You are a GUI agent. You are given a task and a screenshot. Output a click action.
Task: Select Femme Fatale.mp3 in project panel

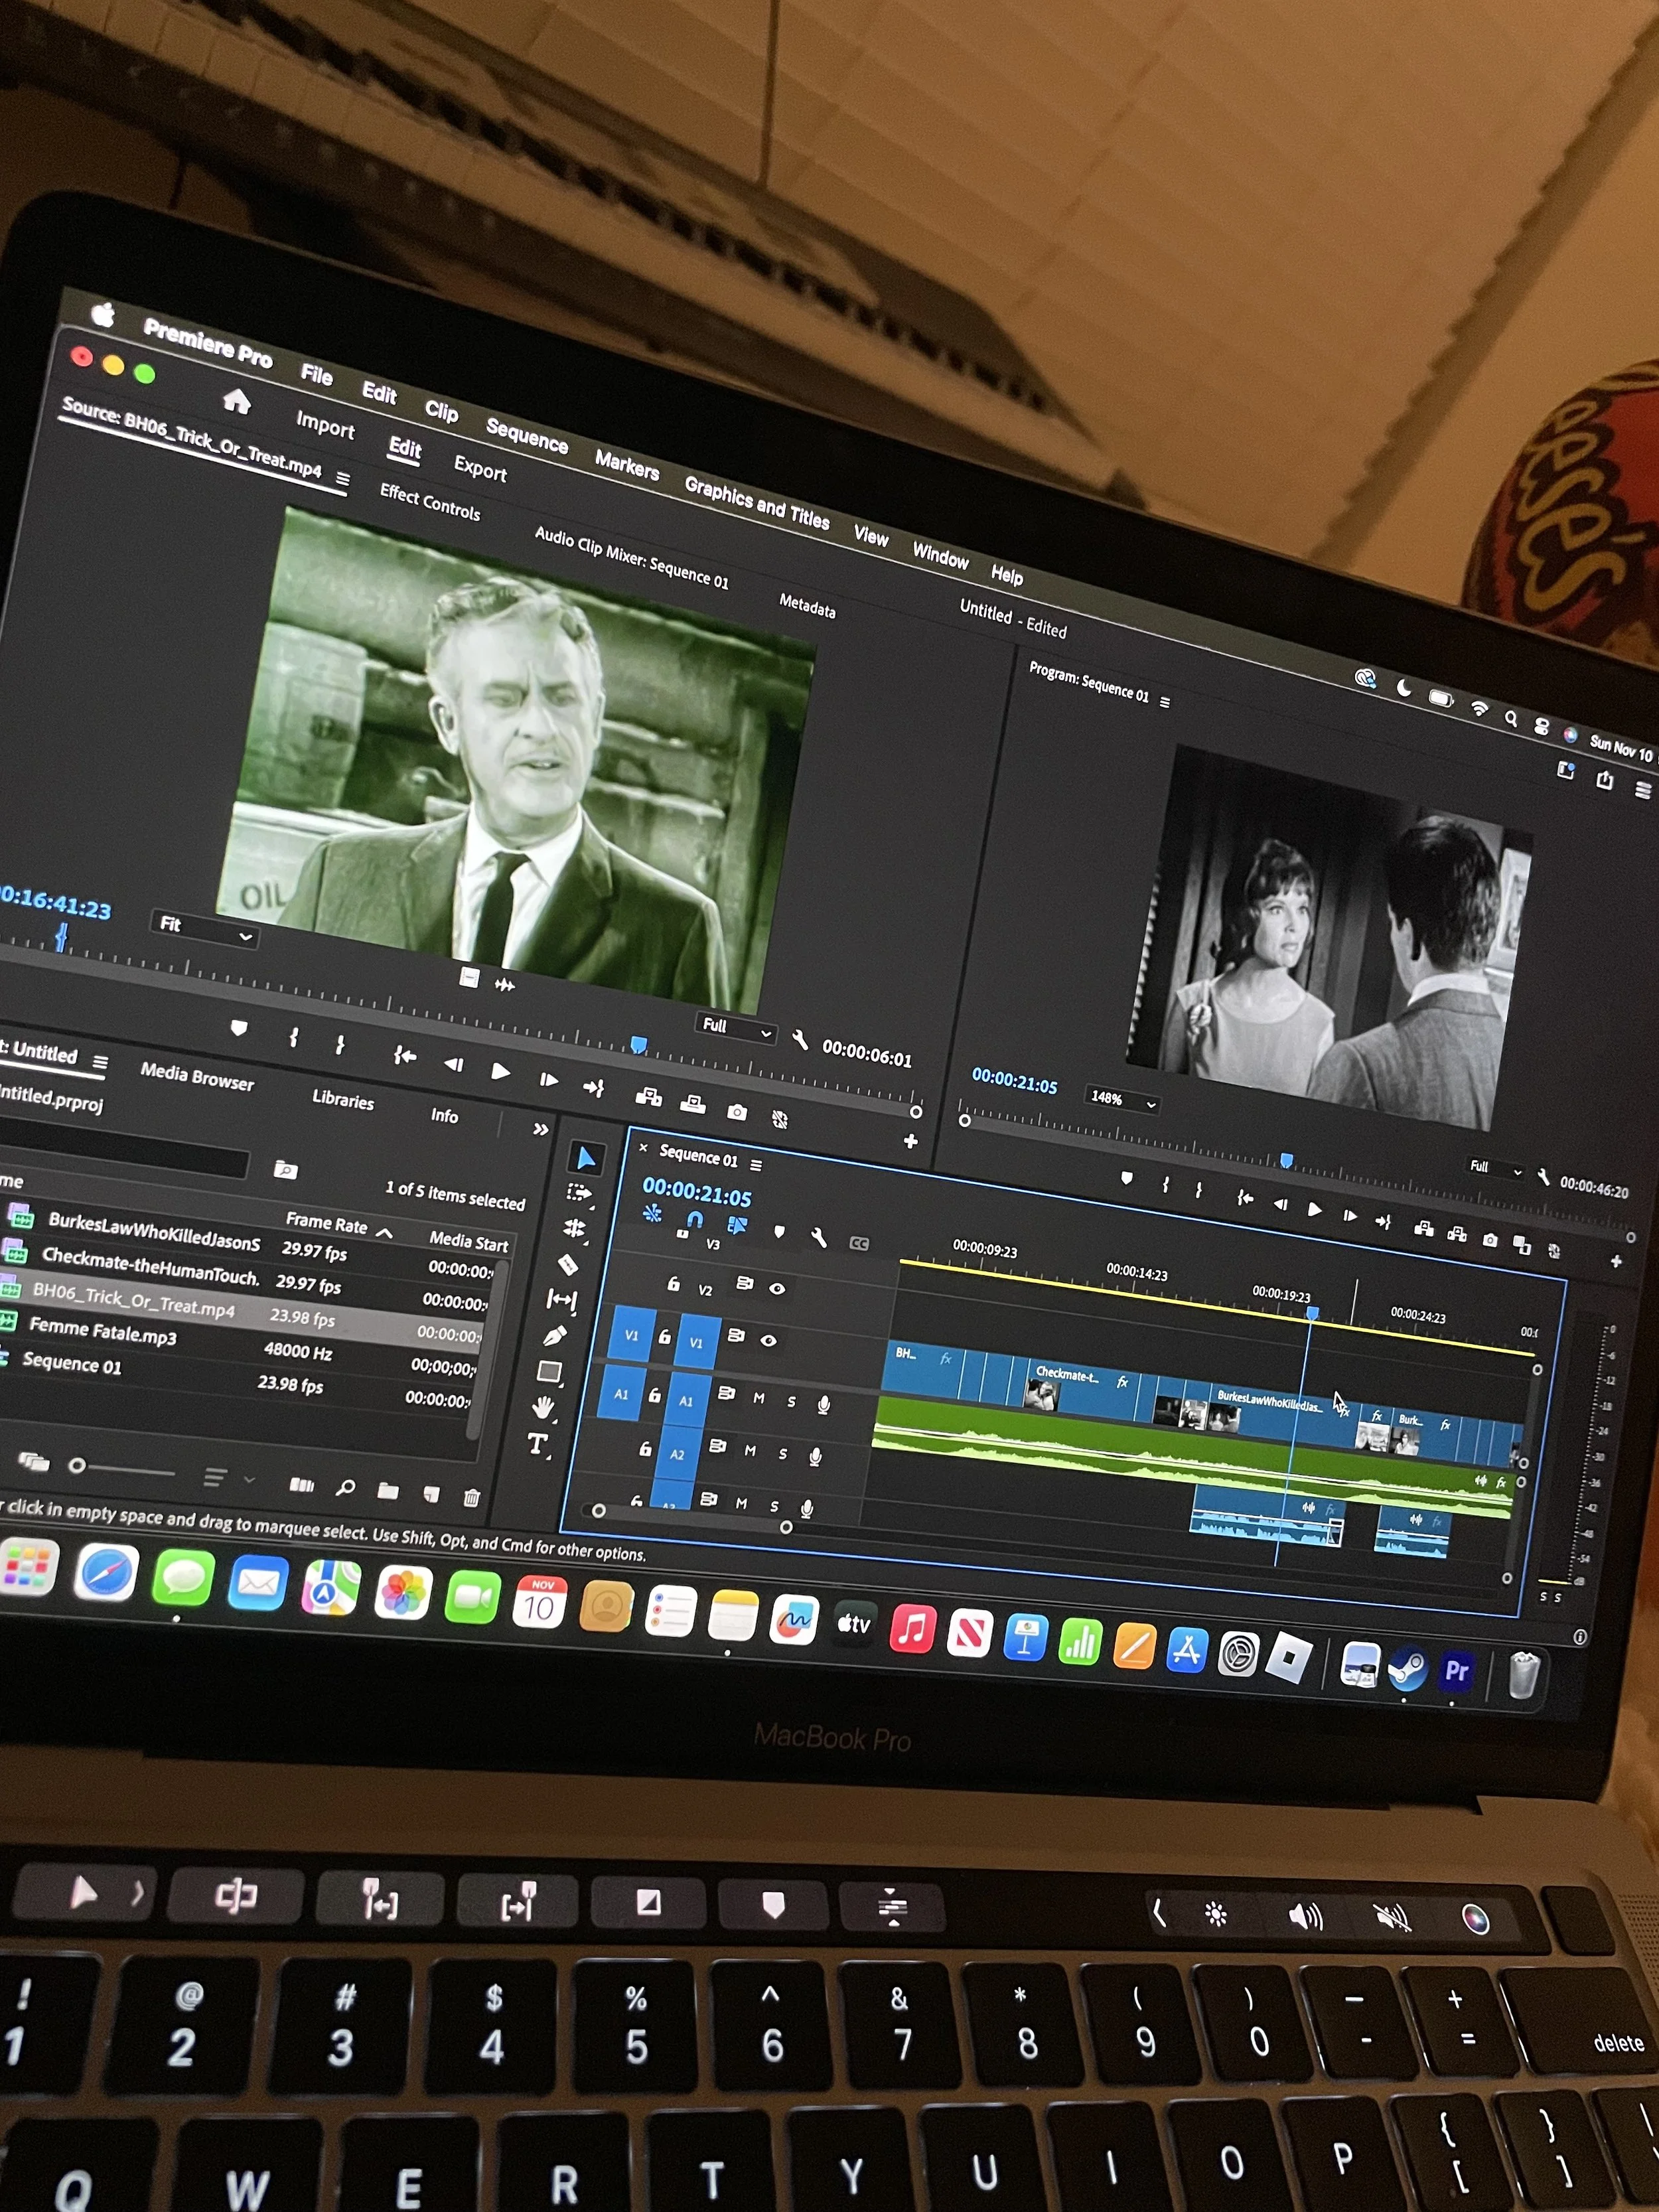click(103, 1331)
